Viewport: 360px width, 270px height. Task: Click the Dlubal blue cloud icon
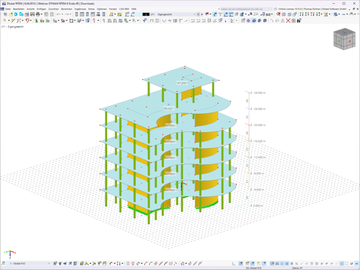[x=21, y=14]
